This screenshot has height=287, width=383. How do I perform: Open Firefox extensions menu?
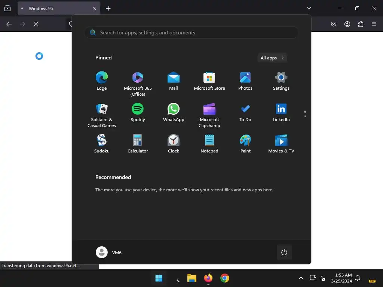pos(361,24)
